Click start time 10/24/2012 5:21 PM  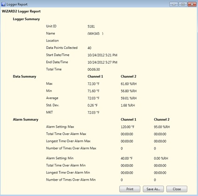102,55
